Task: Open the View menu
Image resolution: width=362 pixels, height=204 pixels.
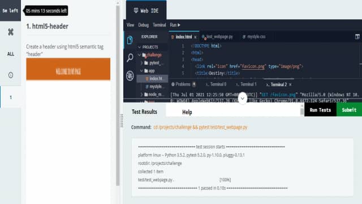Action: [x=130, y=25]
